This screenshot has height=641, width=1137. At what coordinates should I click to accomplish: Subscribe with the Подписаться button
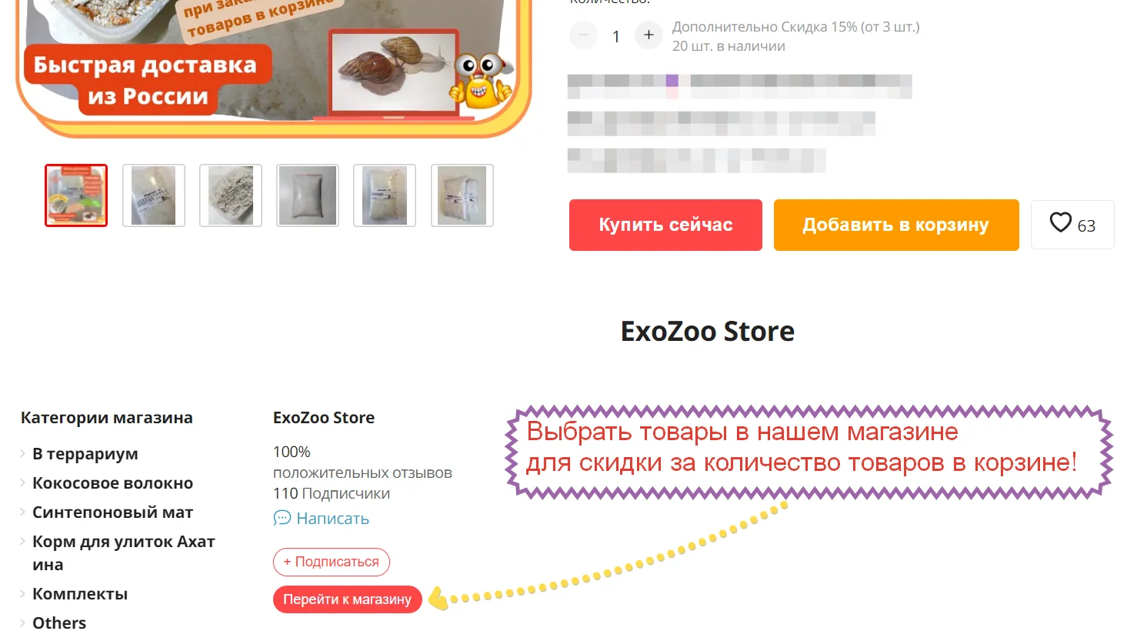(x=332, y=562)
